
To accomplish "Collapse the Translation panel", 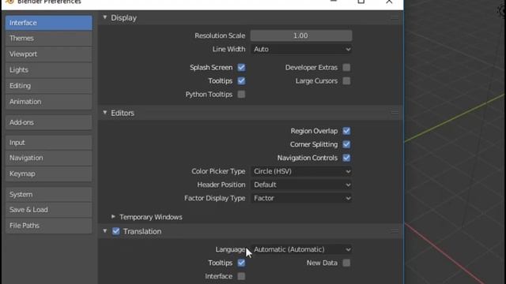I will (105, 231).
